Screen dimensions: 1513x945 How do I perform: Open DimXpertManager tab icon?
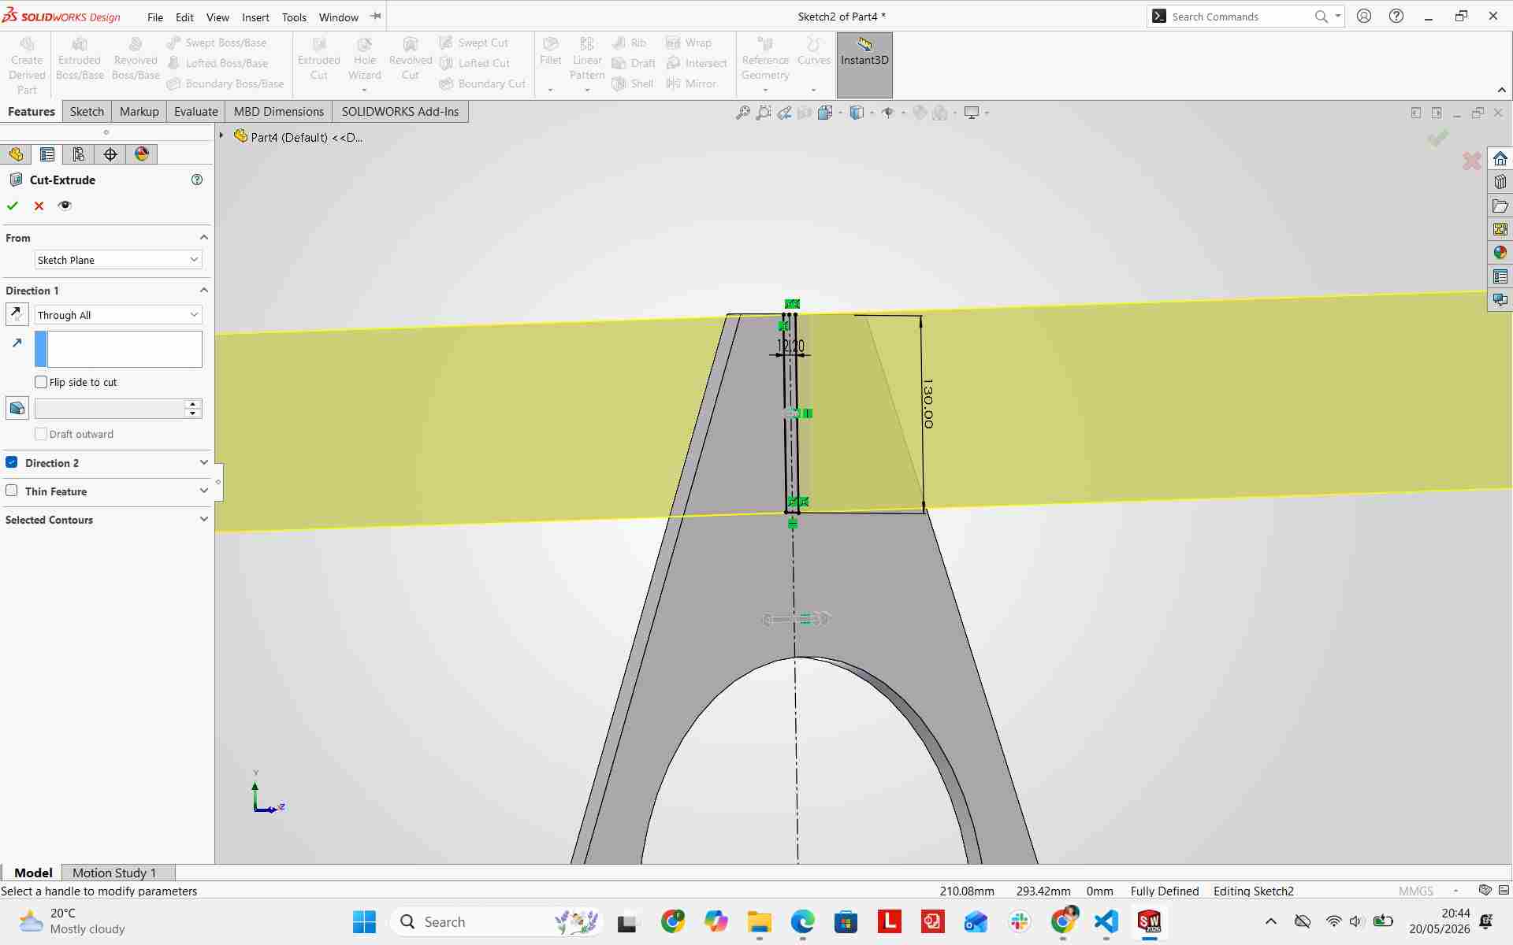[x=110, y=154]
